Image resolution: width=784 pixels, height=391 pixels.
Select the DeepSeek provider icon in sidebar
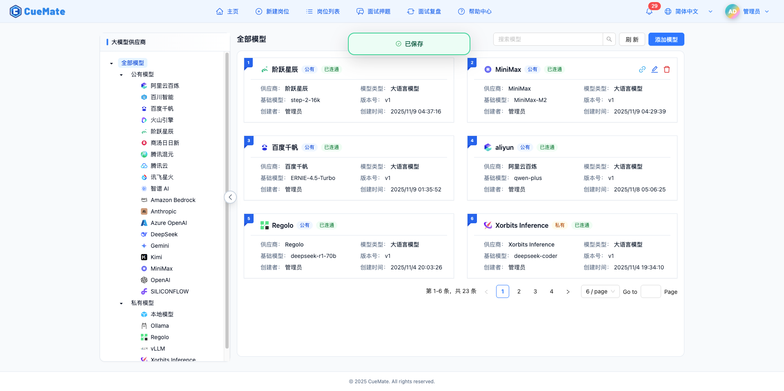pos(144,234)
